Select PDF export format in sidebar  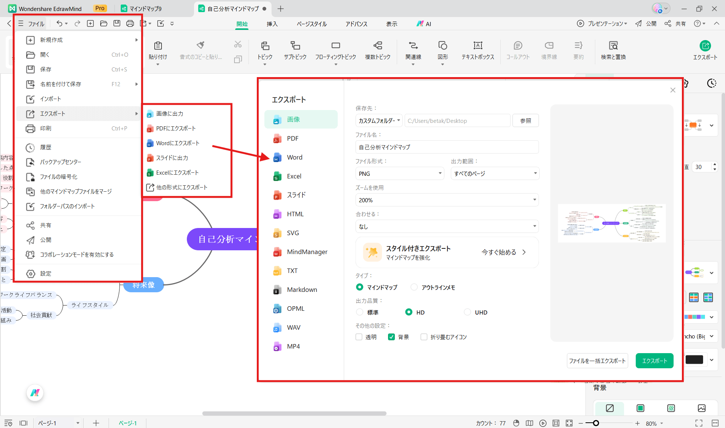pos(301,138)
